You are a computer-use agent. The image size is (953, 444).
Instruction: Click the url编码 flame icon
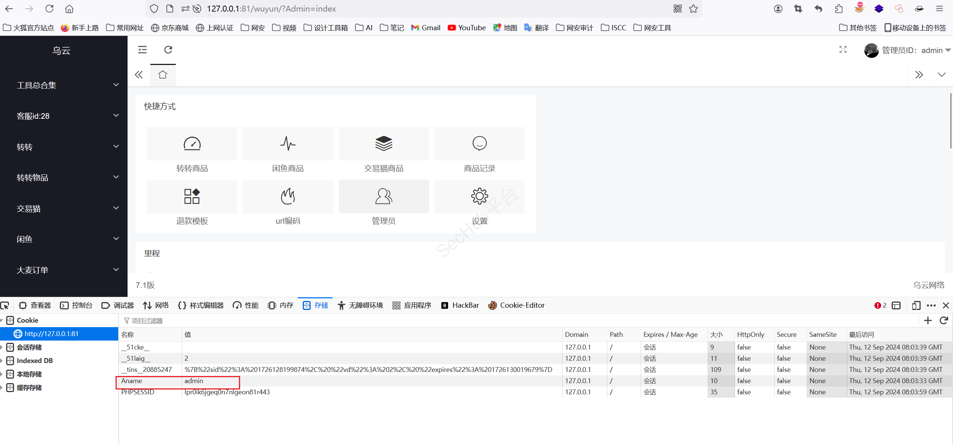point(288,196)
